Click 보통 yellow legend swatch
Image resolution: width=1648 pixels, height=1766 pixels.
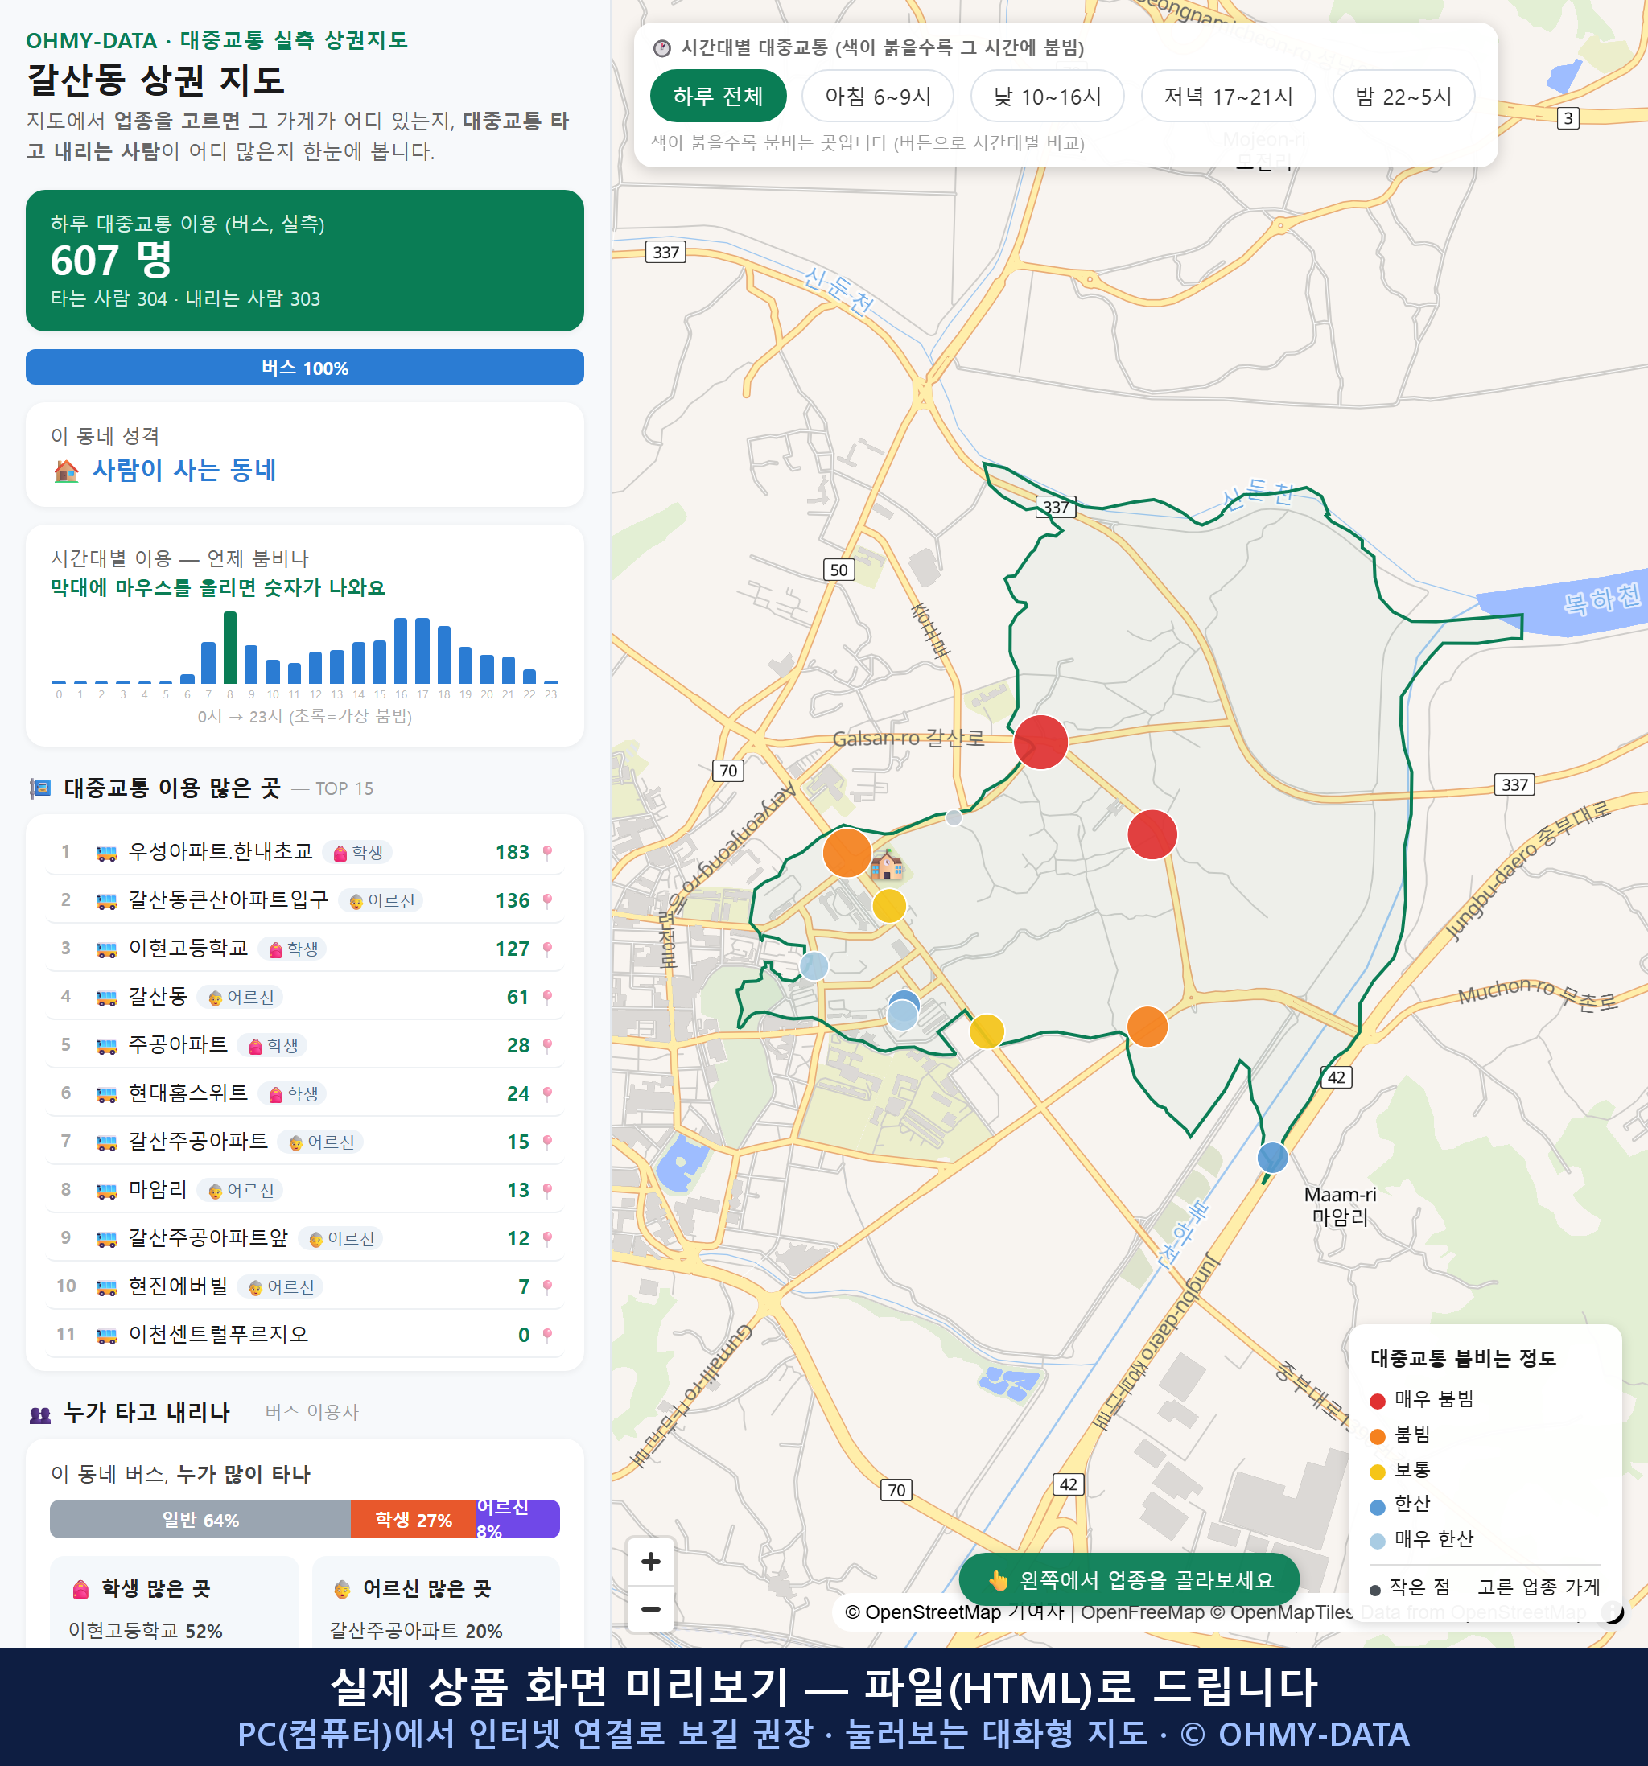pos(1377,1472)
